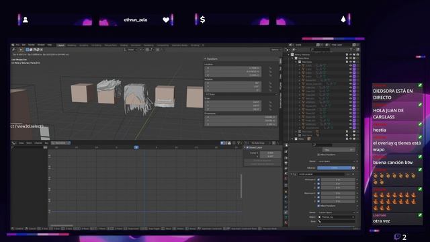Add a new workspace with plus icon
430x242 pixels.
click(203, 45)
